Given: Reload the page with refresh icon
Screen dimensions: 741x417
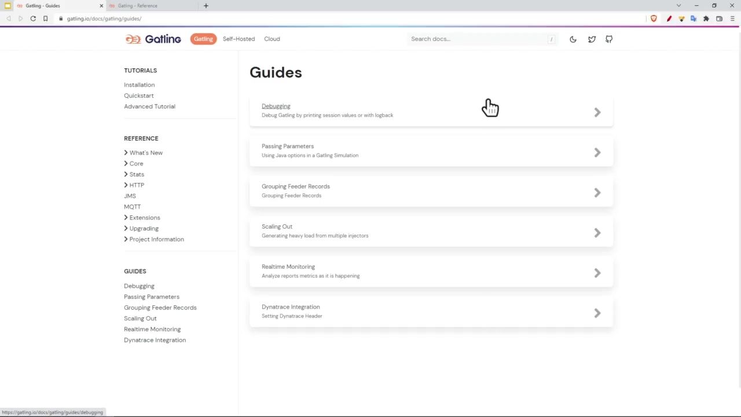Looking at the screenshot, I should point(33,19).
